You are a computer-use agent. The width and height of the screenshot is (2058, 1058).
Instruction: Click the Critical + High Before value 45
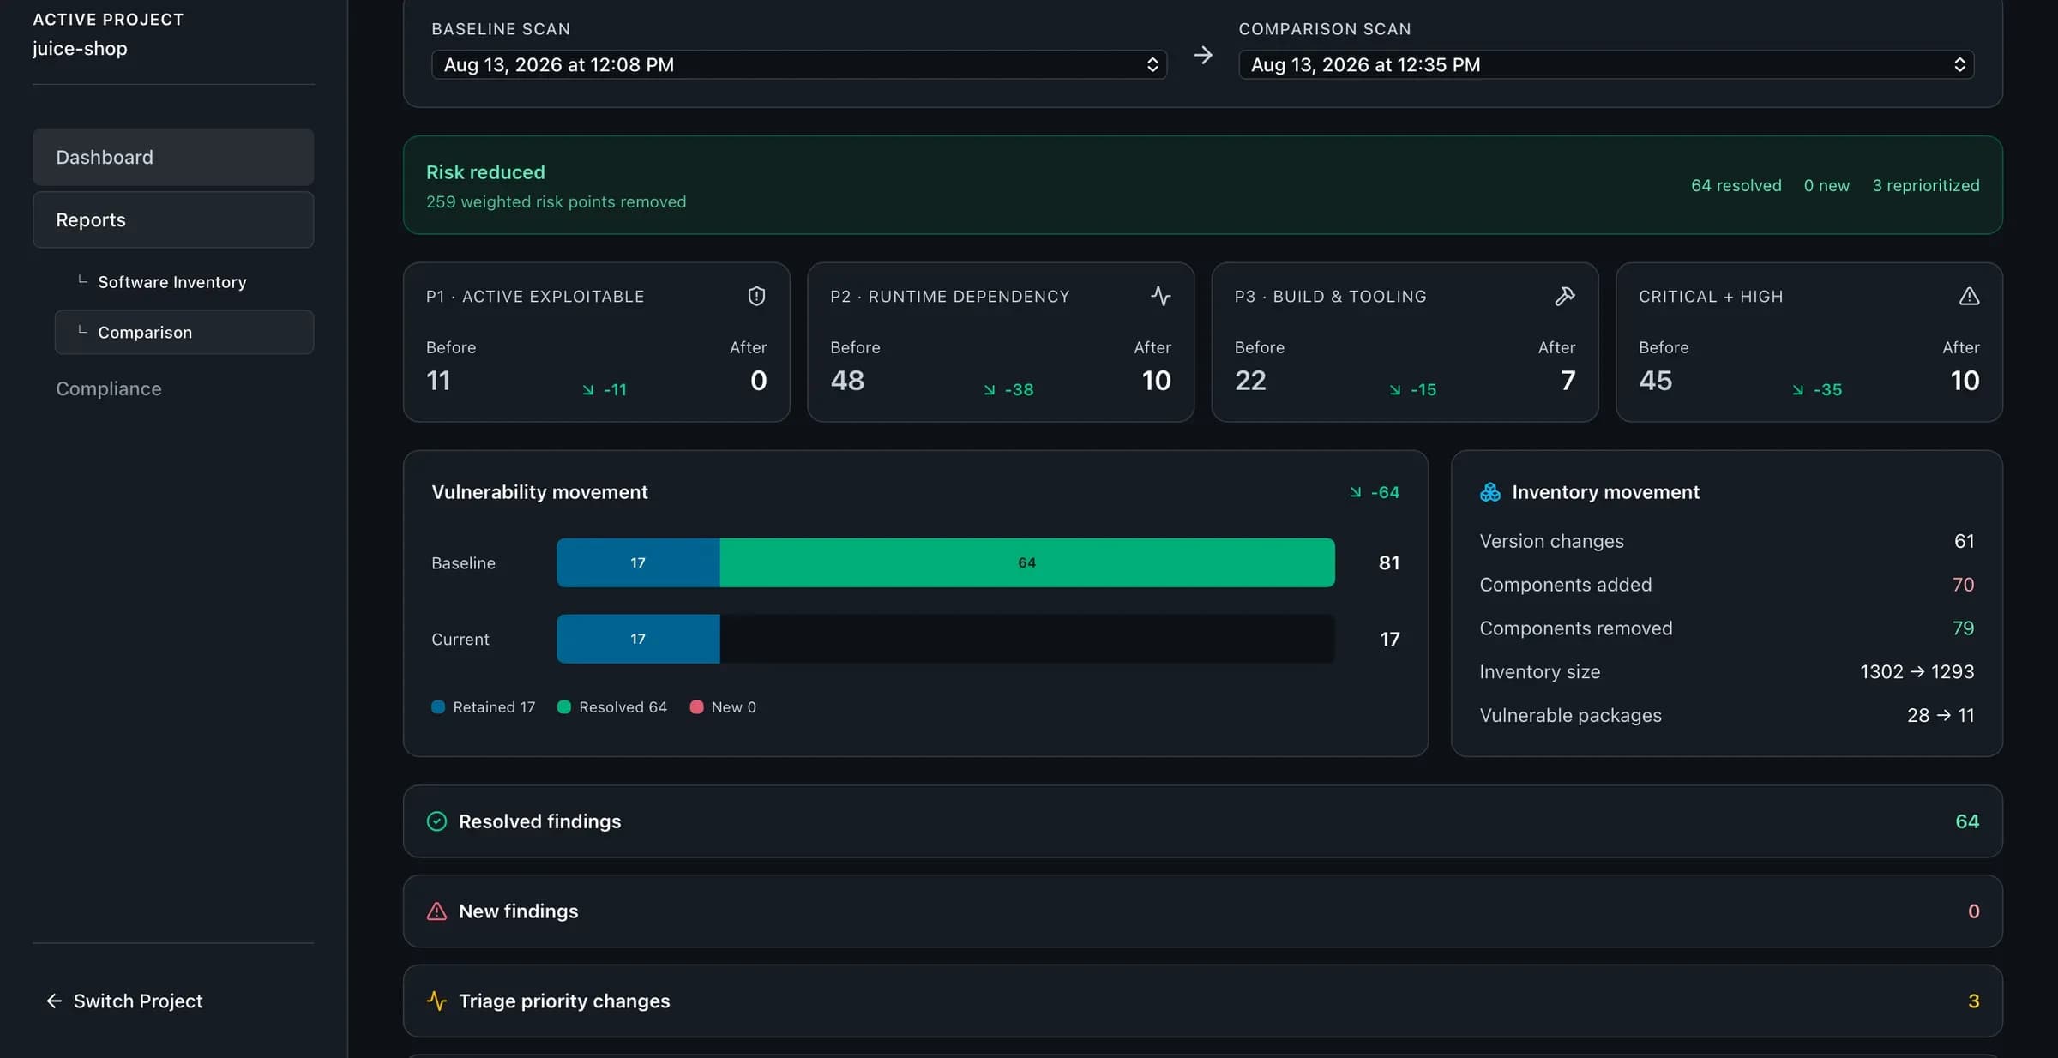point(1655,381)
